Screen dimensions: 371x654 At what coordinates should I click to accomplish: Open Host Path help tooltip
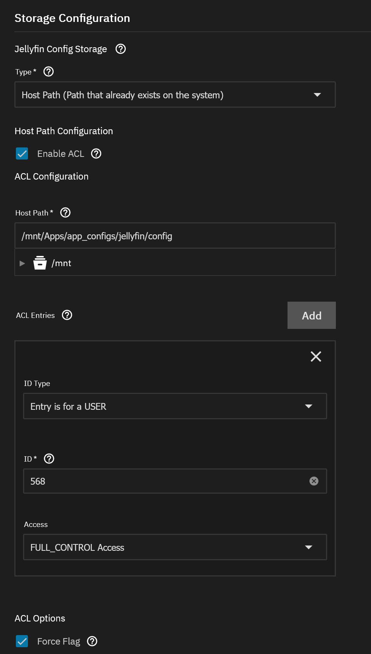click(65, 213)
